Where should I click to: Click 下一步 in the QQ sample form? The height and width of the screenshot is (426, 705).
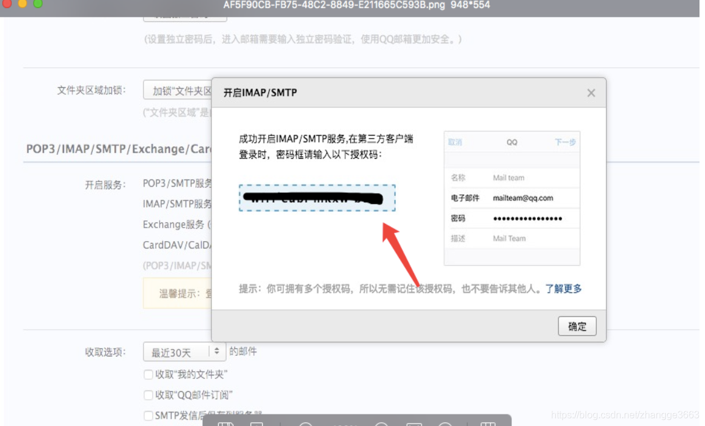click(565, 142)
